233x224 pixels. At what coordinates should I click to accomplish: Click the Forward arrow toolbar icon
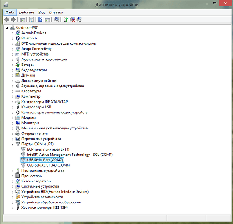pos(13,20)
